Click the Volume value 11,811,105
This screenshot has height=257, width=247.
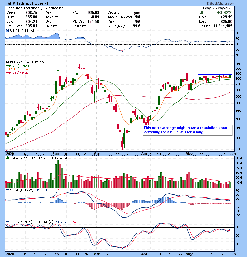click(223, 26)
